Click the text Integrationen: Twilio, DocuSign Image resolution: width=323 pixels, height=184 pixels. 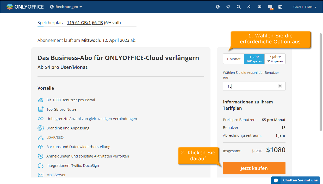[x=73, y=166]
